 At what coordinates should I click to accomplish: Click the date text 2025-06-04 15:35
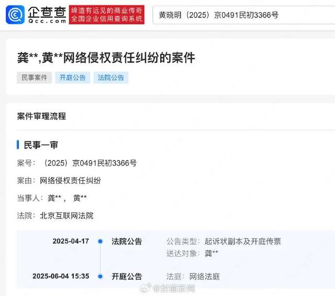[x=61, y=276]
